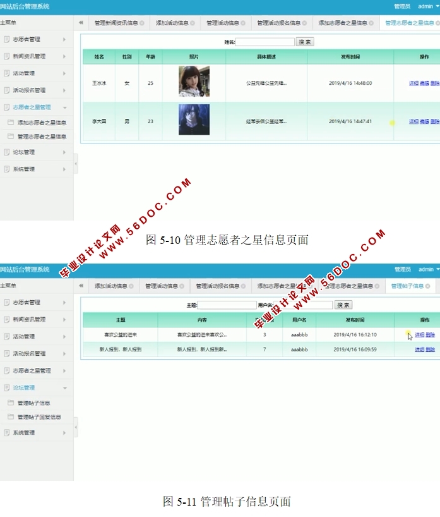440x517 pixels.
Task: Open 添加志愿者之星信息 sidebar item
Action: pyautogui.click(x=42, y=123)
